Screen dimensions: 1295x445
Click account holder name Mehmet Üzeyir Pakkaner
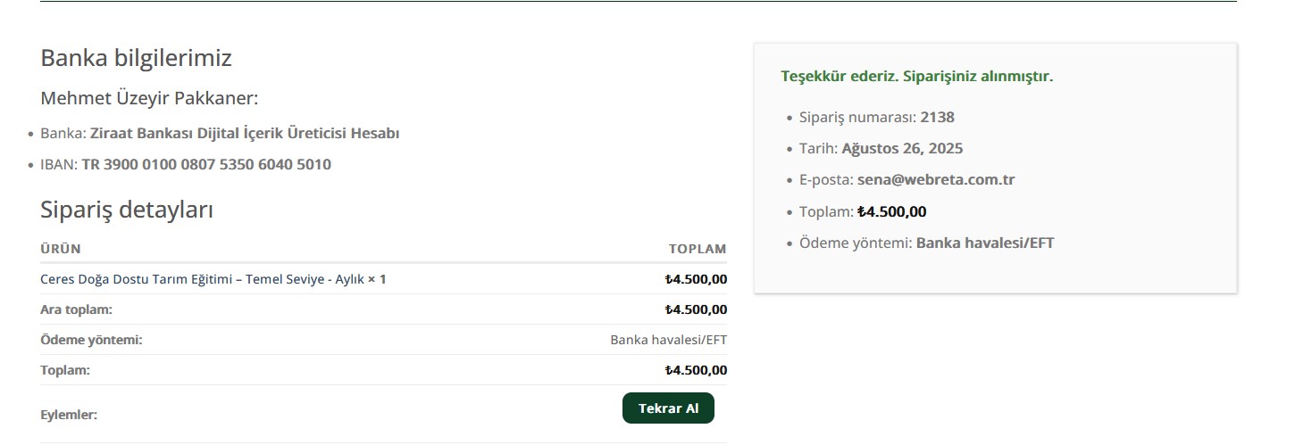pos(149,98)
